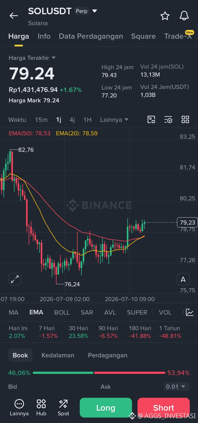Screen dimensions: 198x423
Task: Tap the High 24 jam 79.43 value
Action: click(109, 75)
